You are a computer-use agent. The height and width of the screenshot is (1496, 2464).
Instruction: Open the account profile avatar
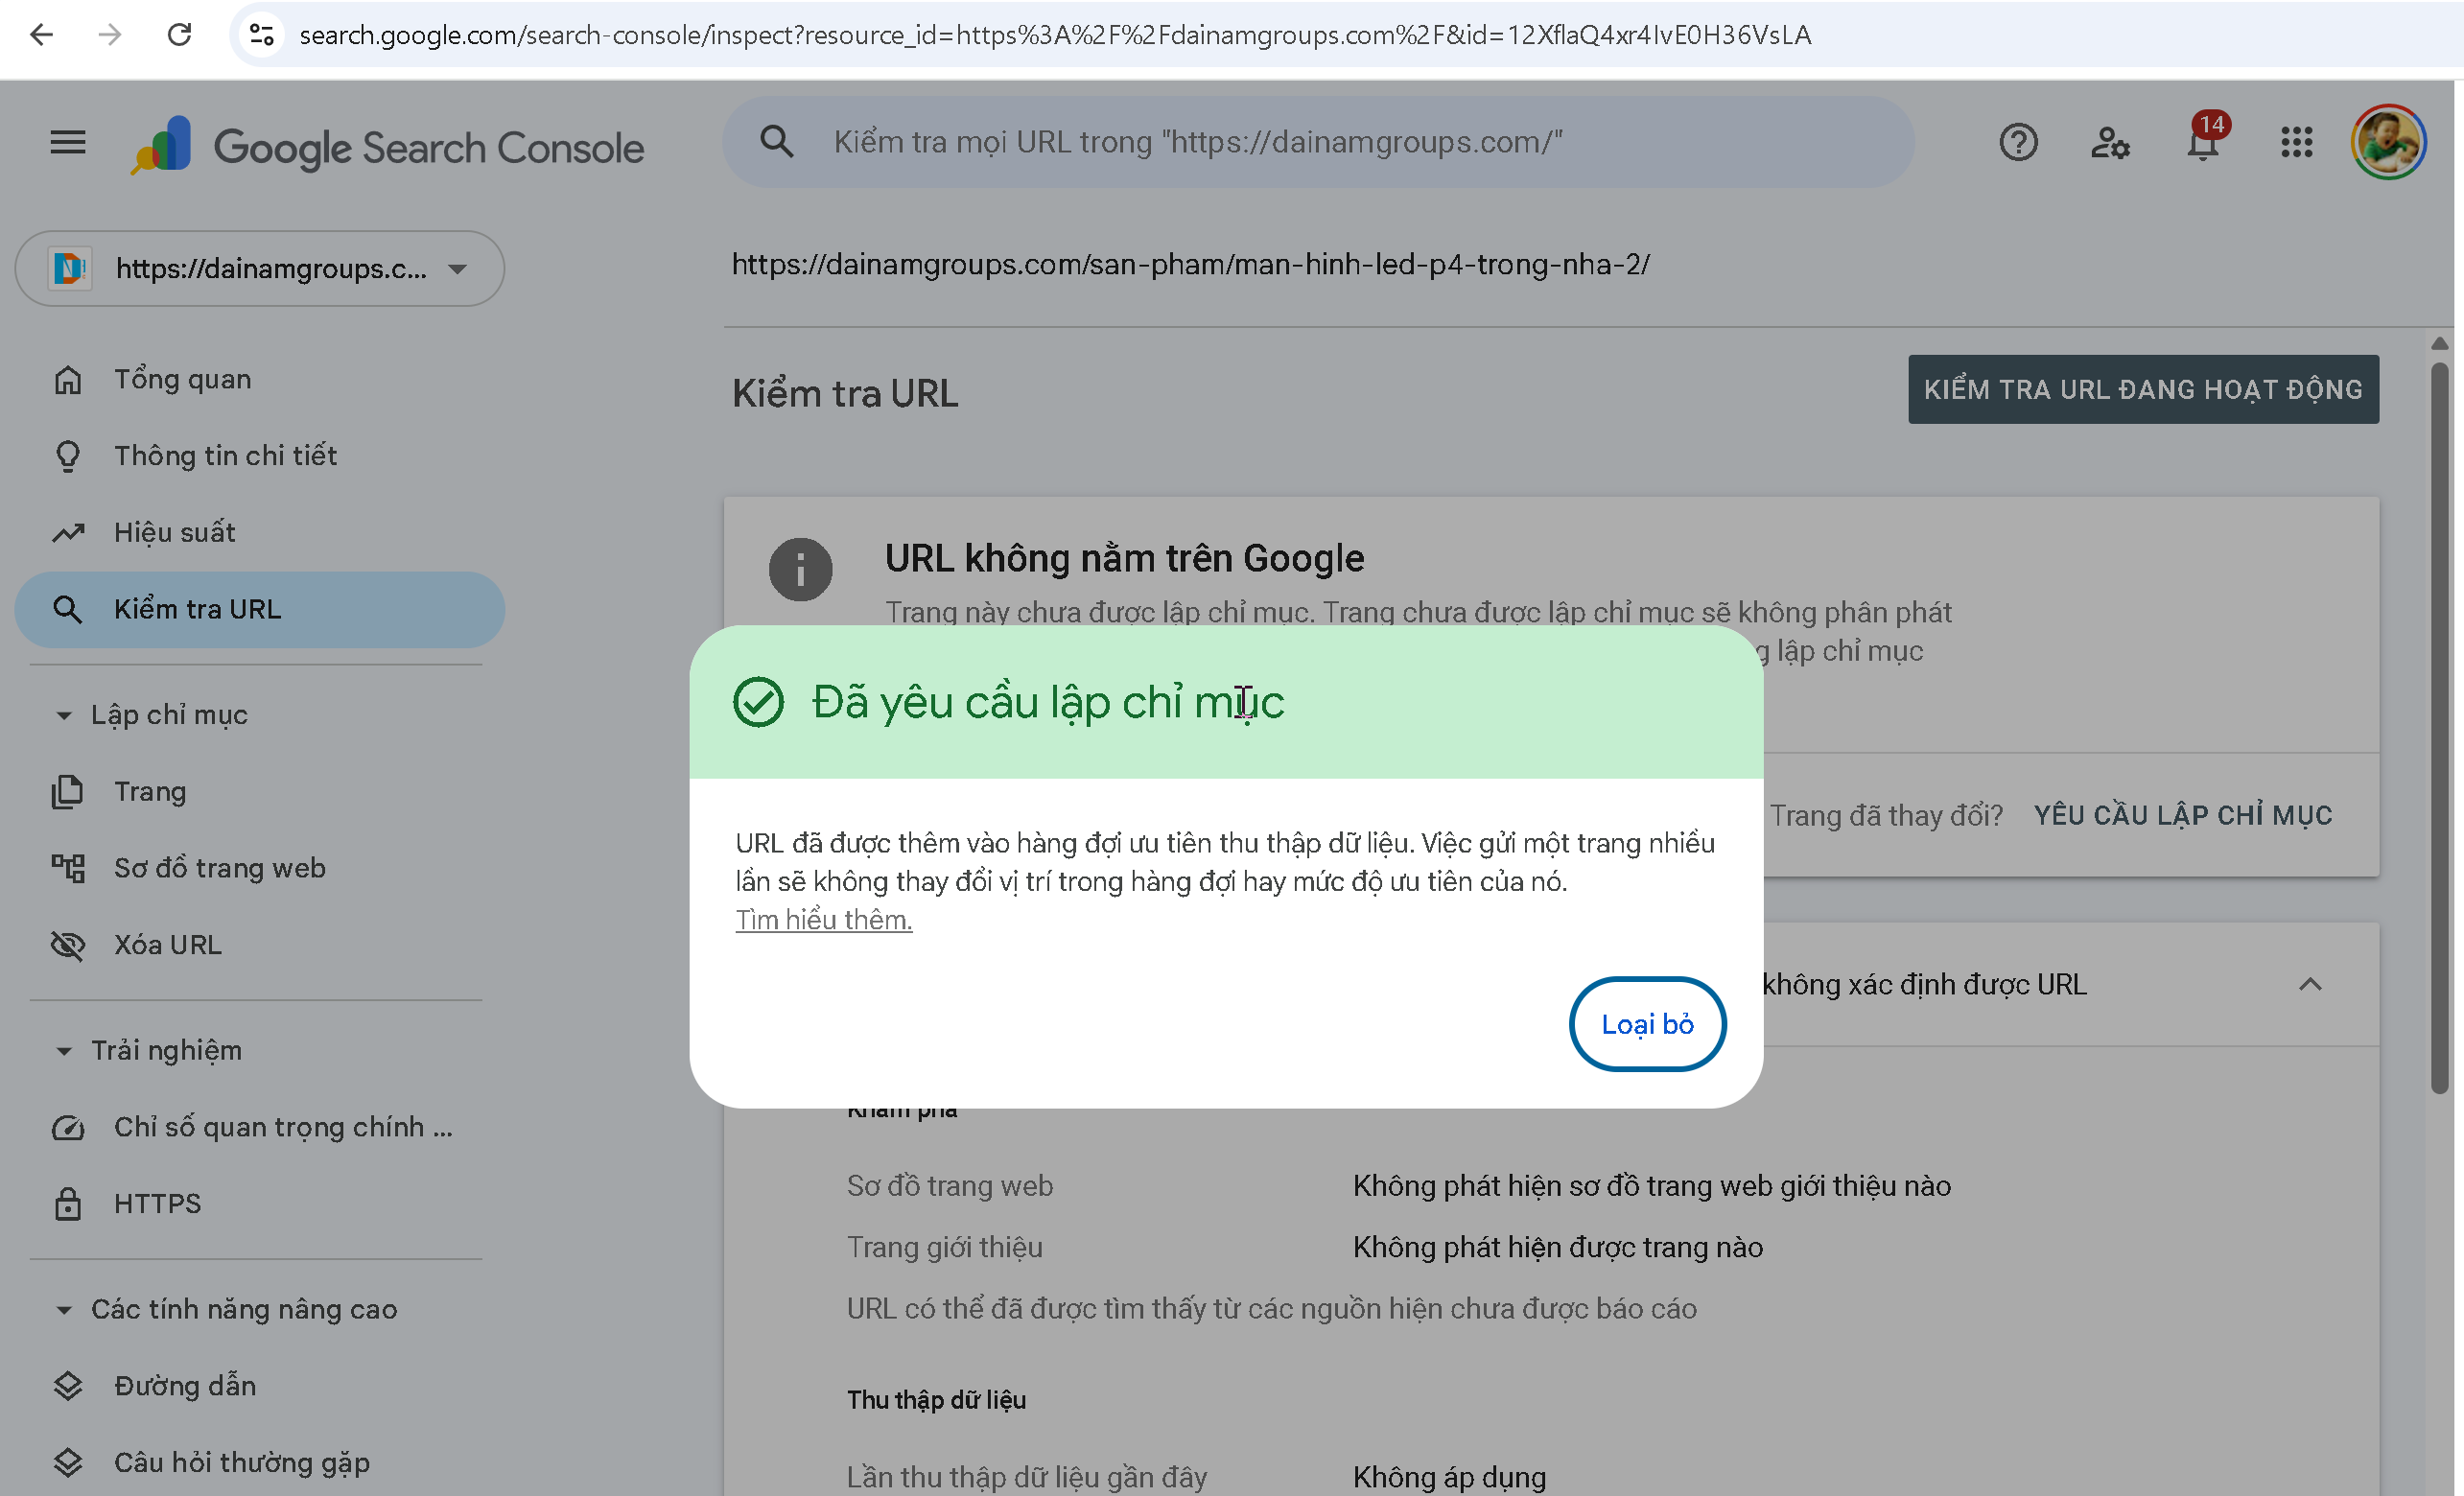[2388, 142]
